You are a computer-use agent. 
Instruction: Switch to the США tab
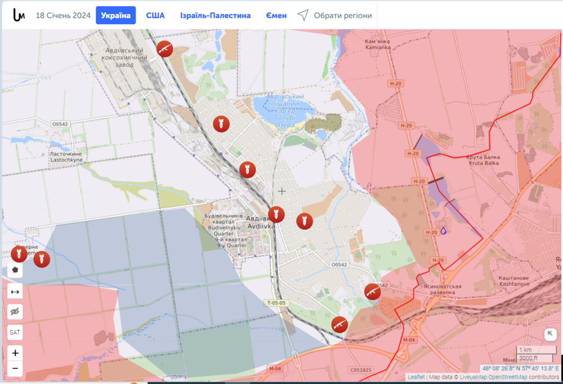(155, 15)
